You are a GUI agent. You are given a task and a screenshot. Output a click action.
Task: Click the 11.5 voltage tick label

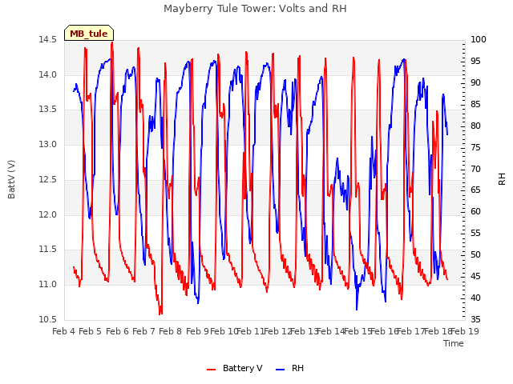pos(47,250)
